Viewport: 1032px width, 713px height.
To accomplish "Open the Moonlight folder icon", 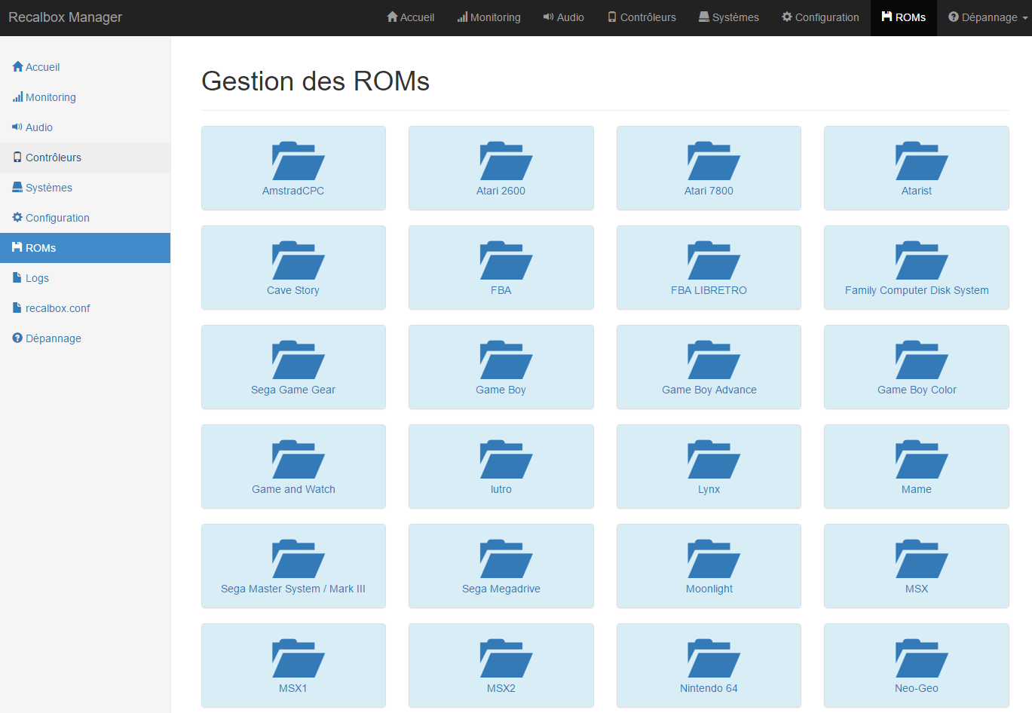I will [713, 558].
